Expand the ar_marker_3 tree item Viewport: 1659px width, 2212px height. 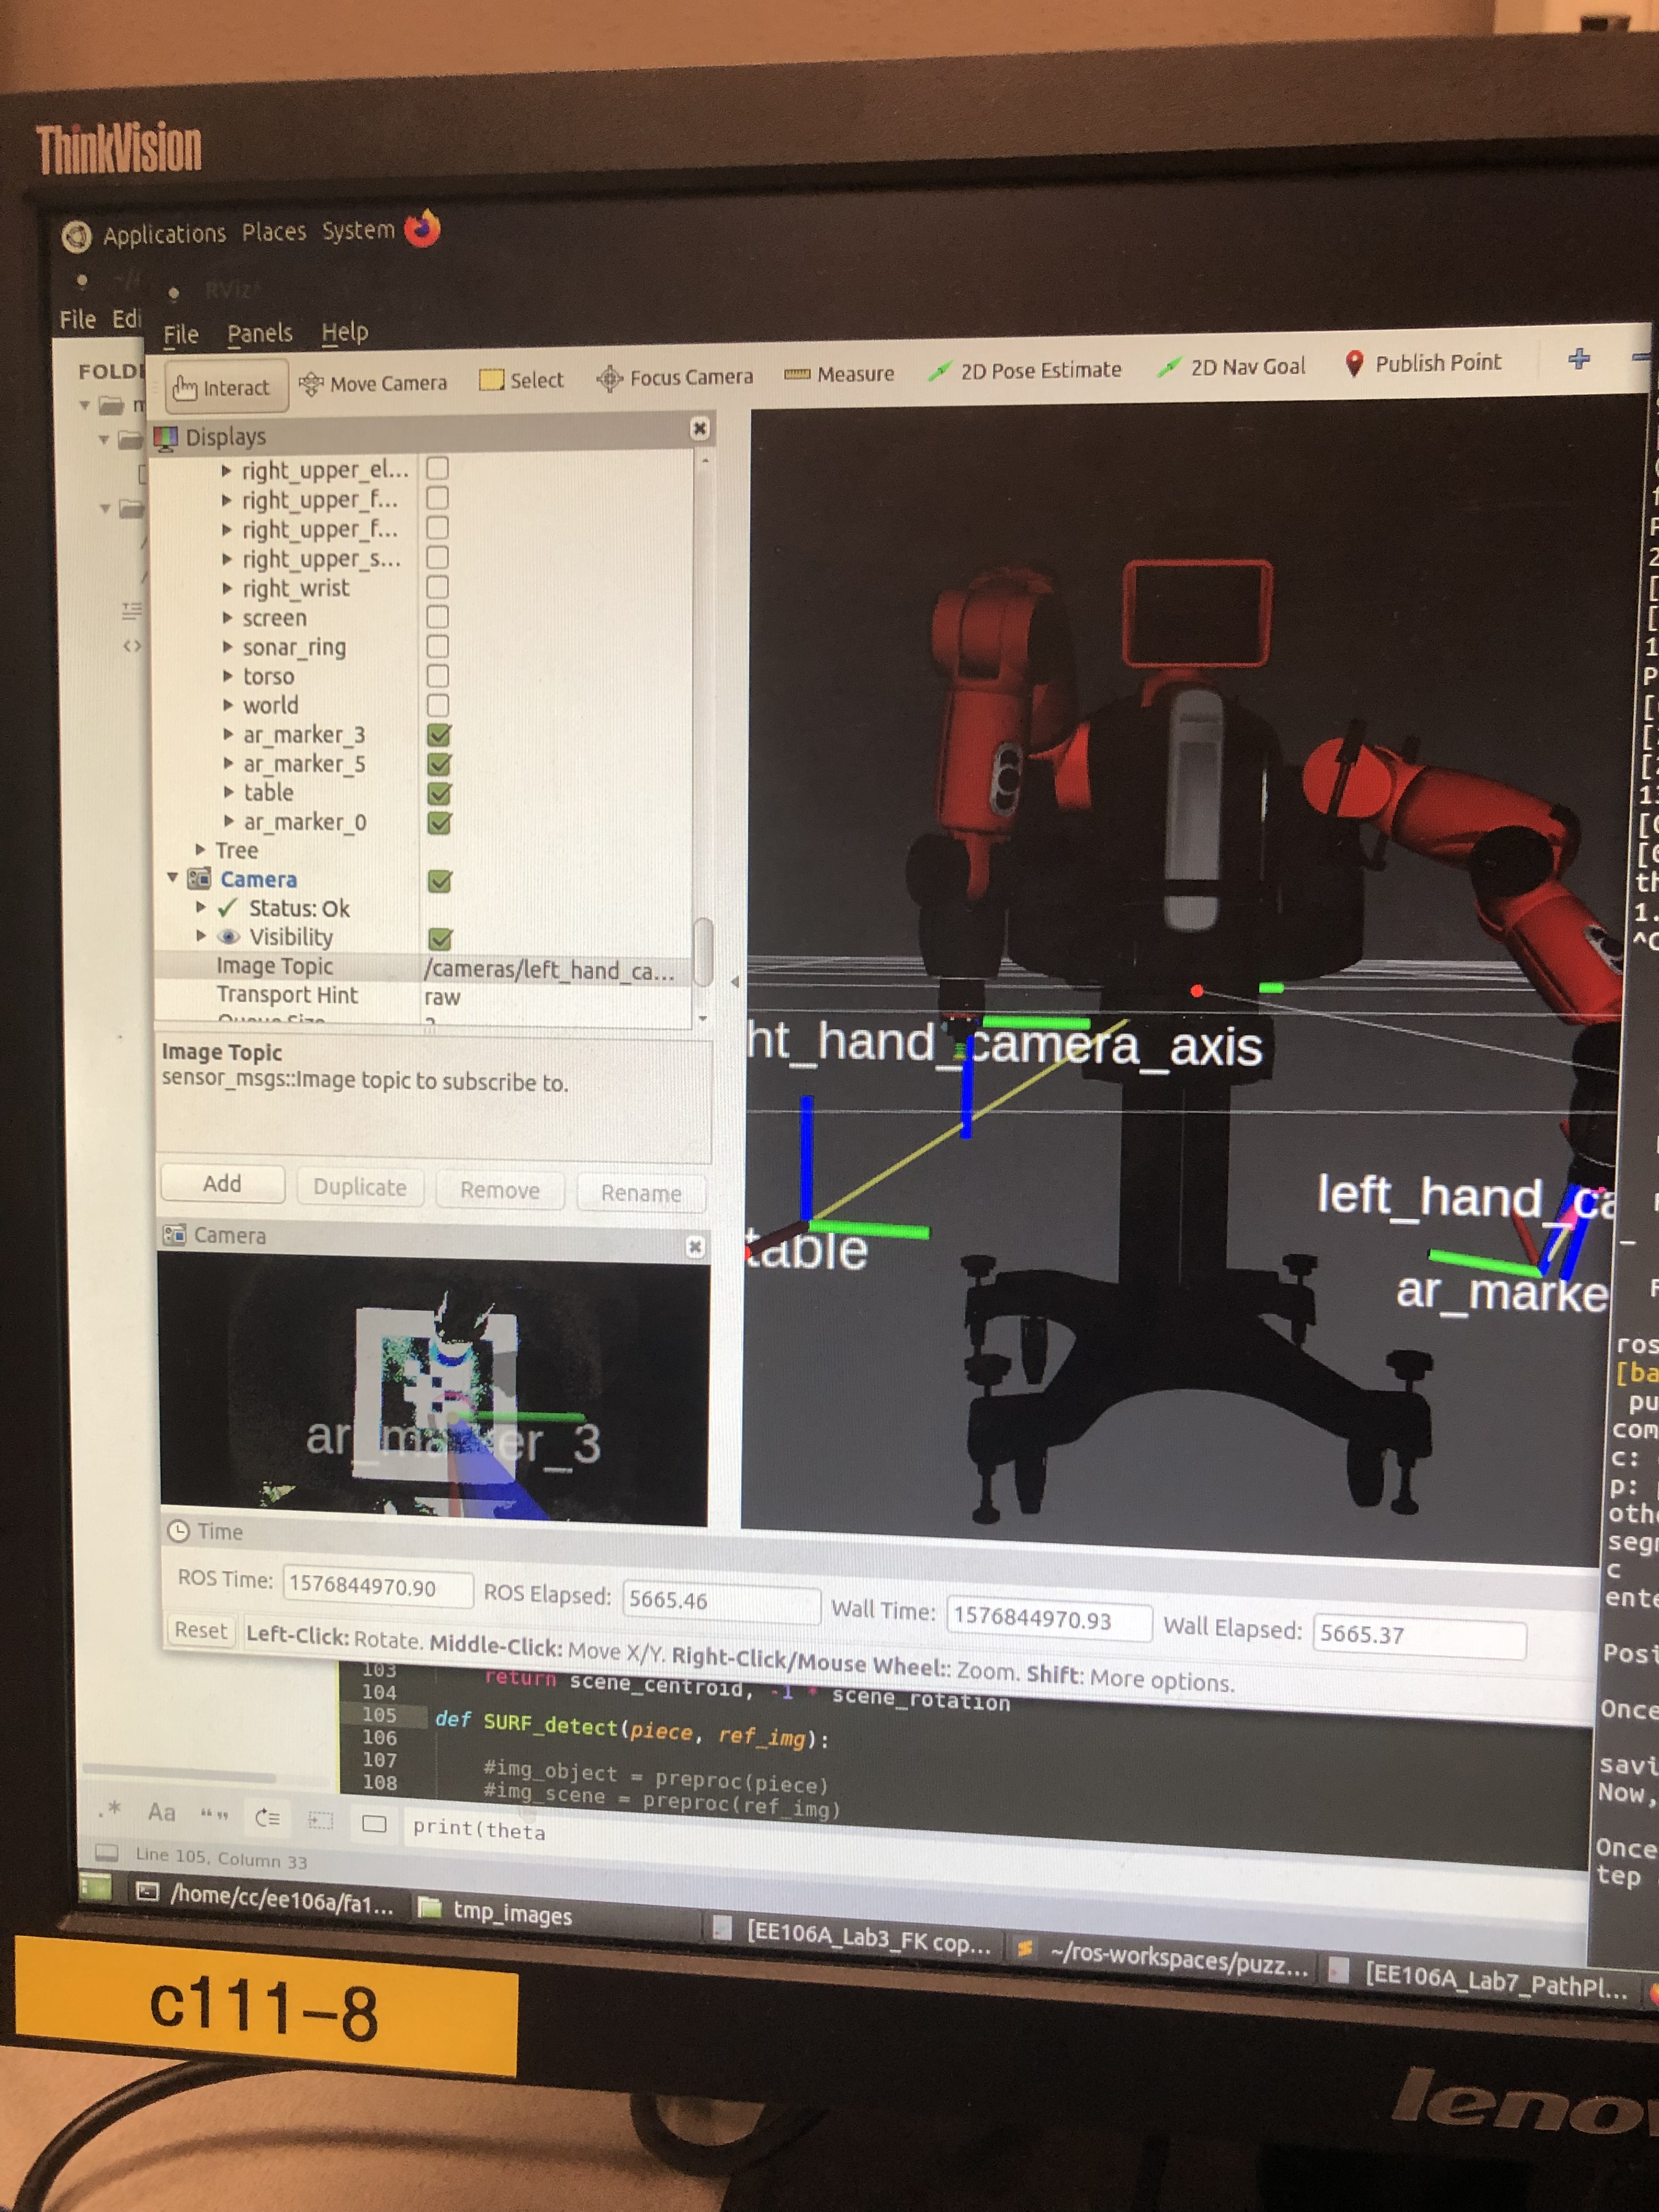tap(228, 734)
